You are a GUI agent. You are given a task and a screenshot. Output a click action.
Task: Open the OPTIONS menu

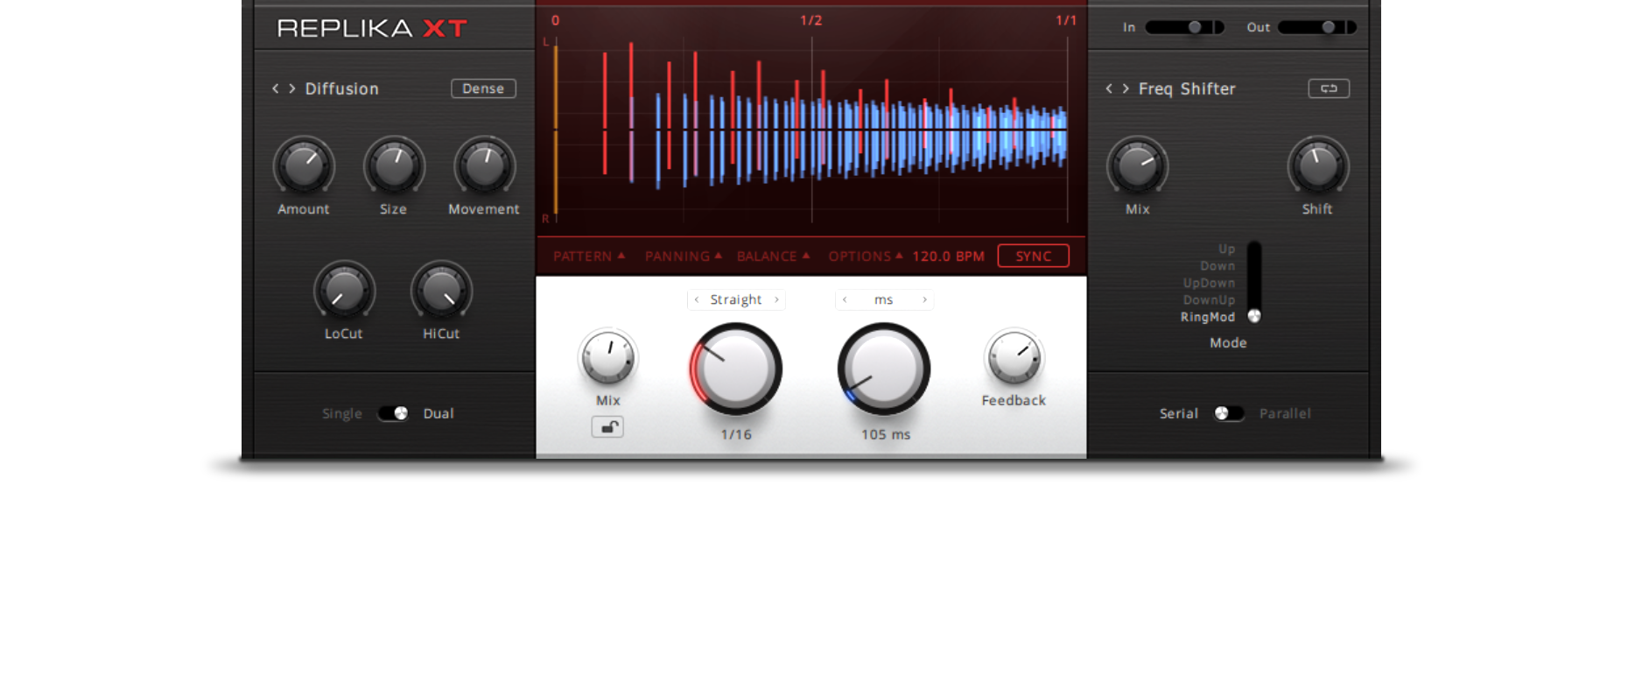coord(866,257)
